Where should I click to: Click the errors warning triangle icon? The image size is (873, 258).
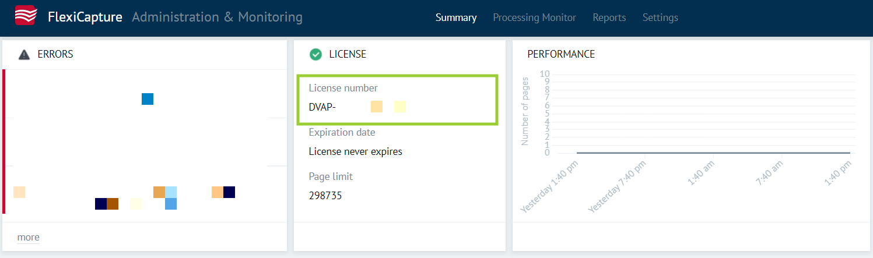click(x=24, y=55)
